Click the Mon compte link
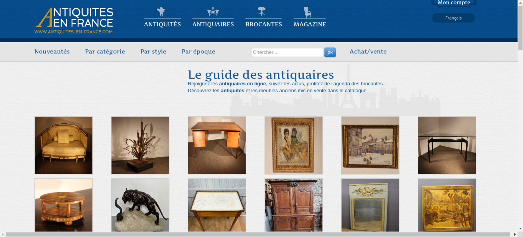Screen dimensions: 523x237 click(x=454, y=3)
